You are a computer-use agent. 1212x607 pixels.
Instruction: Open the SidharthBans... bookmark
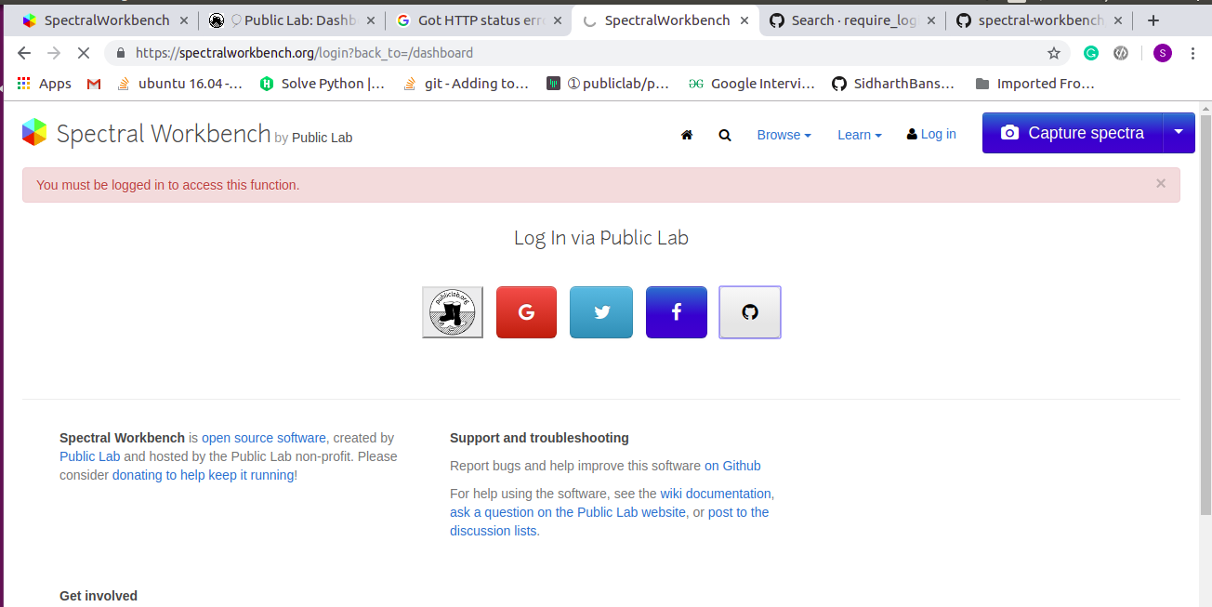point(893,84)
